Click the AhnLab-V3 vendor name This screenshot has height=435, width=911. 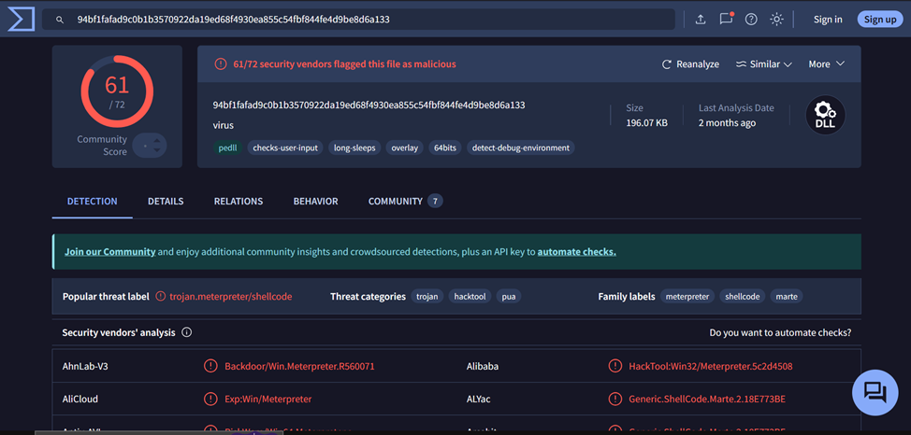click(85, 366)
